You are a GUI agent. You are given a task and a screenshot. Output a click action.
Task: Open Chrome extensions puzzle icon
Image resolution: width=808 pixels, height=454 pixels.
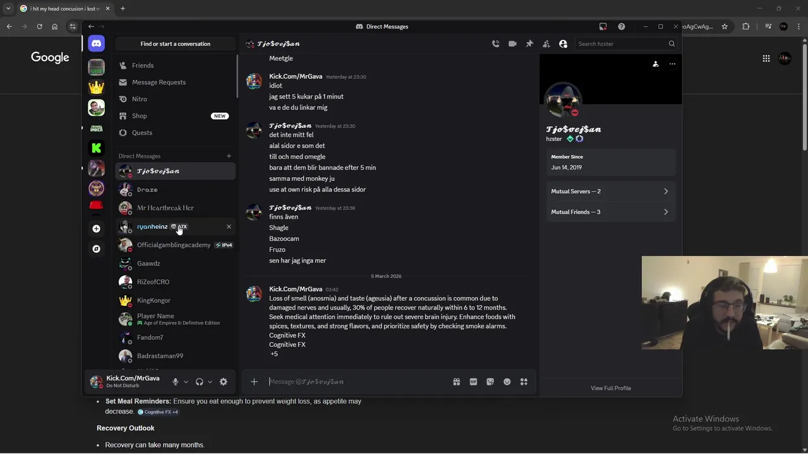coord(746,26)
